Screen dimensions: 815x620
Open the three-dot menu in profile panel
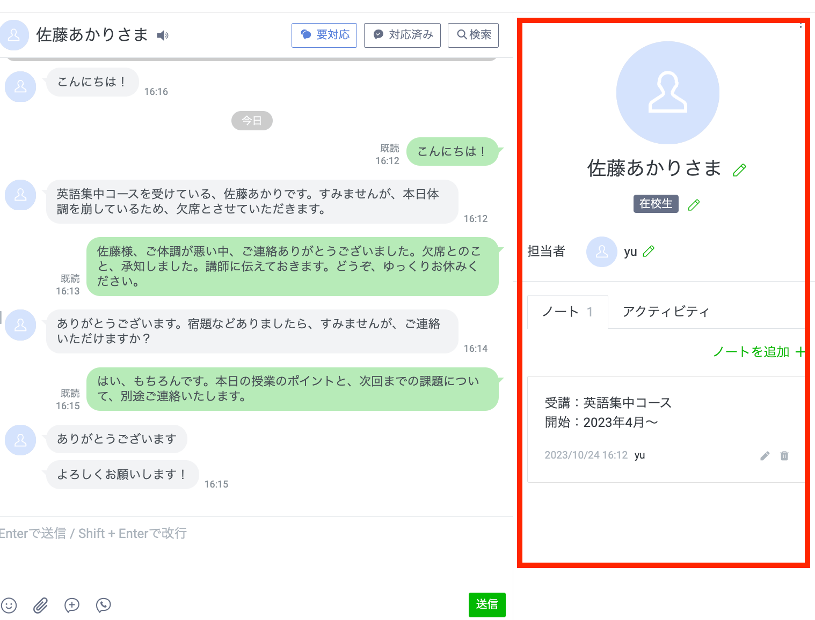(801, 25)
